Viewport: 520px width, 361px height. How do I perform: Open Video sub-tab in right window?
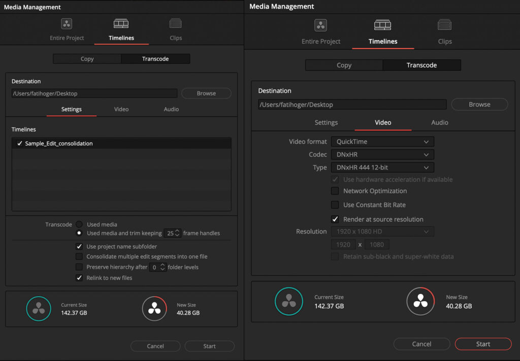(x=383, y=122)
